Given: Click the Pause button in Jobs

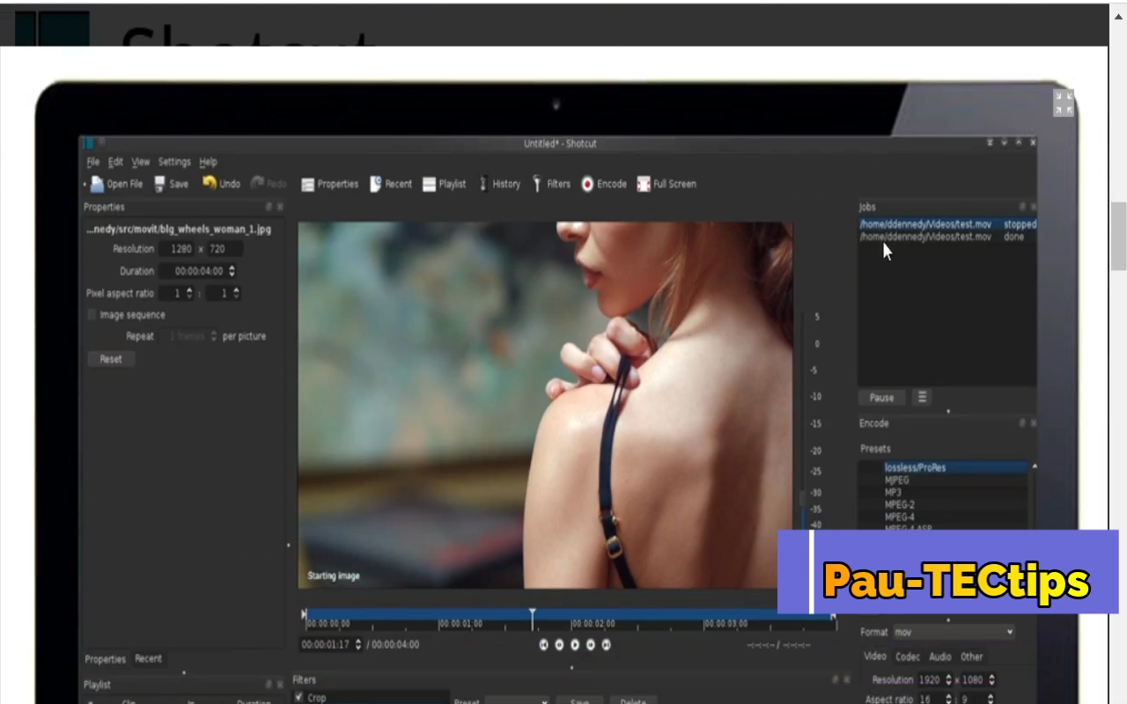Looking at the screenshot, I should (881, 397).
